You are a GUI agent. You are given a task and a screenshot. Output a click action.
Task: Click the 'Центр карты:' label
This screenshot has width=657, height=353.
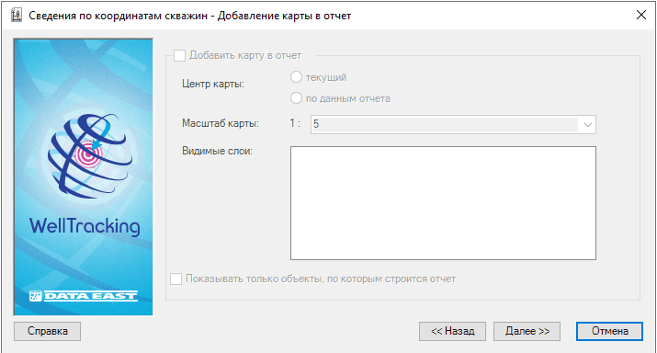[x=213, y=84]
